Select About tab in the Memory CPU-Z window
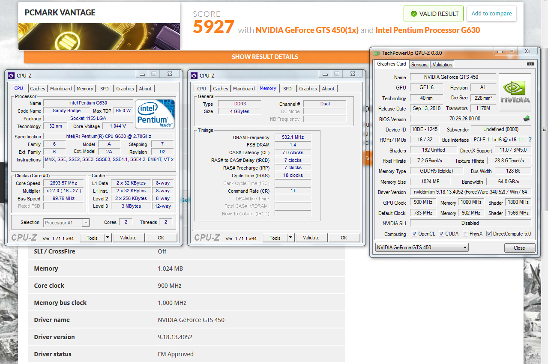The image size is (548, 364). click(x=328, y=89)
